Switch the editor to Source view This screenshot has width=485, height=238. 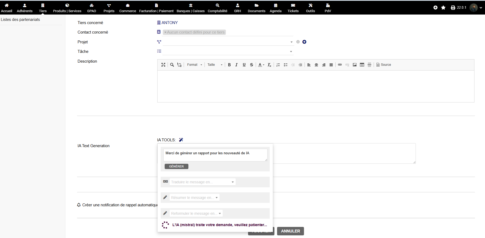384,65
